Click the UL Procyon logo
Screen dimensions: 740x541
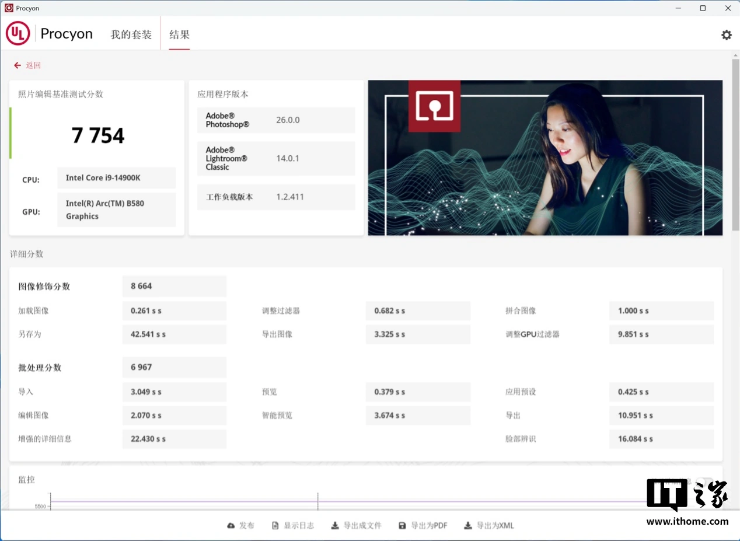pos(18,34)
